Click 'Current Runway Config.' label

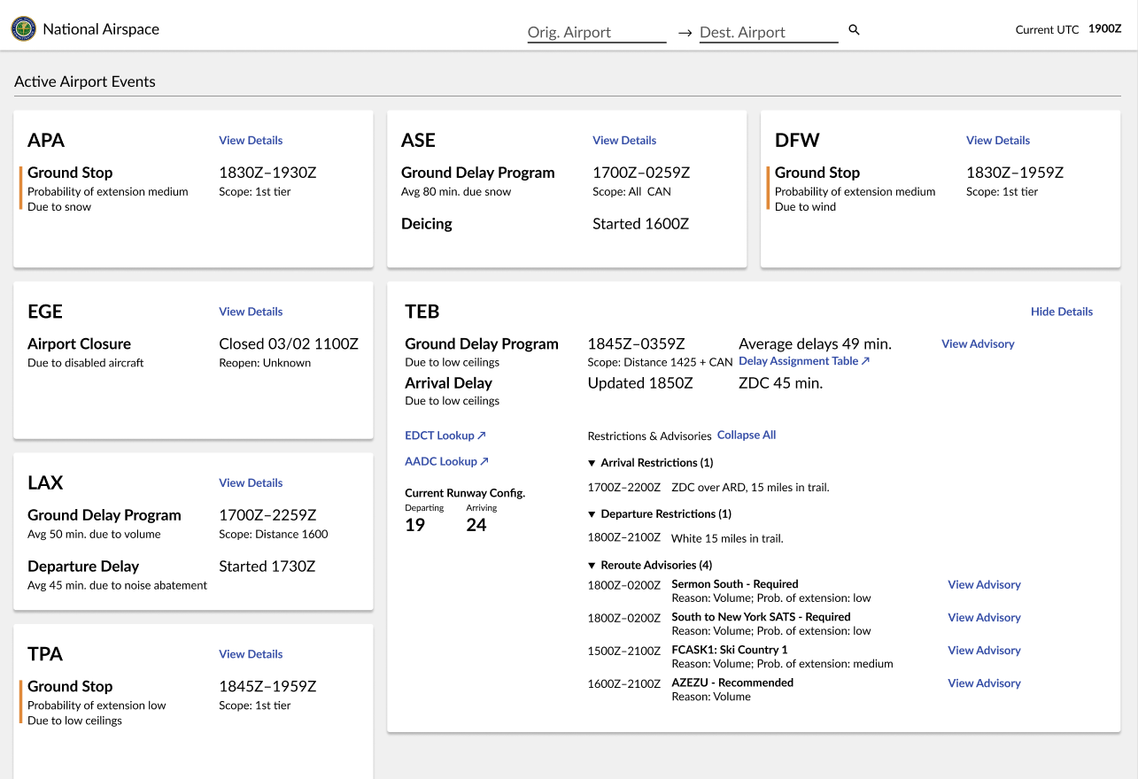465,493
